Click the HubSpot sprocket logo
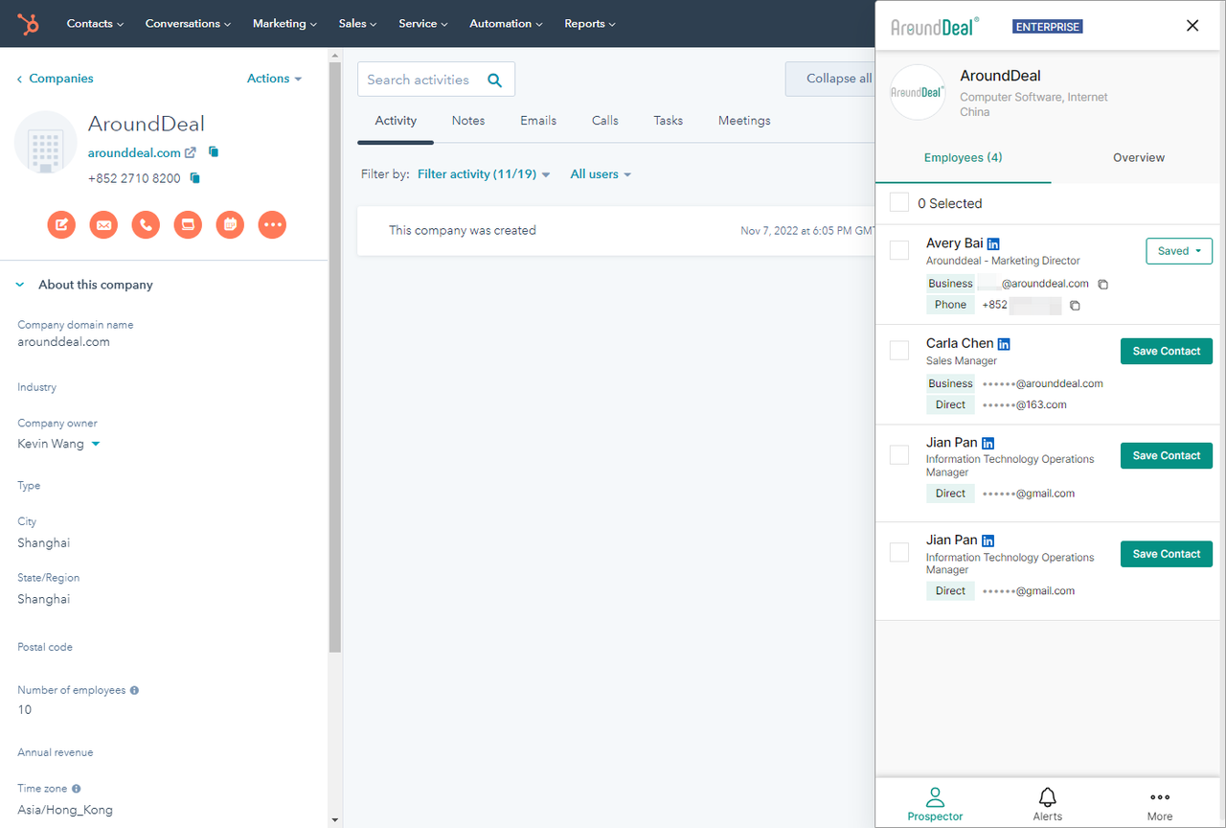Image resolution: width=1226 pixels, height=828 pixels. click(x=29, y=24)
